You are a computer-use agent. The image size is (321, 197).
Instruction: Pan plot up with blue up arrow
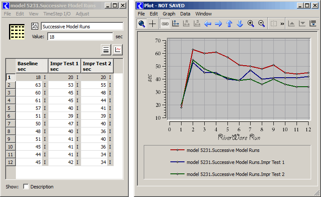tap(229, 24)
